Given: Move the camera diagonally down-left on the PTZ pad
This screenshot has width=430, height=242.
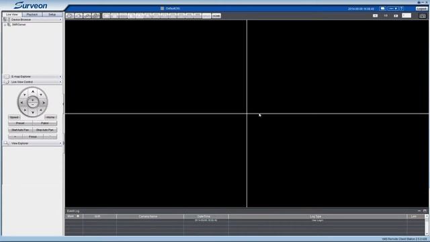Looking at the screenshot, I should coord(25,110).
